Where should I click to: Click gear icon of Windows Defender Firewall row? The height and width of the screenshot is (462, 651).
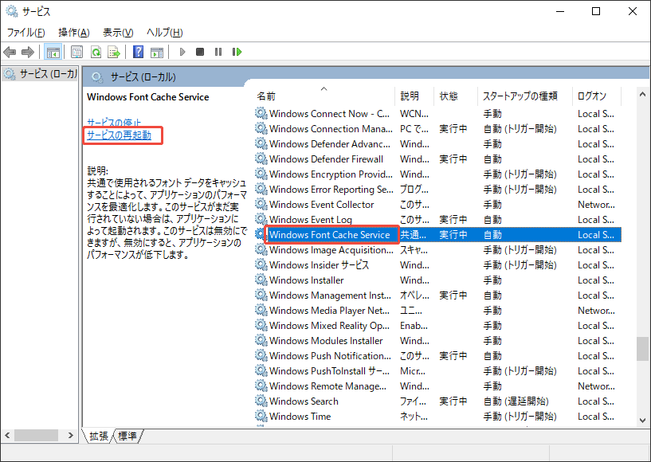(x=261, y=159)
